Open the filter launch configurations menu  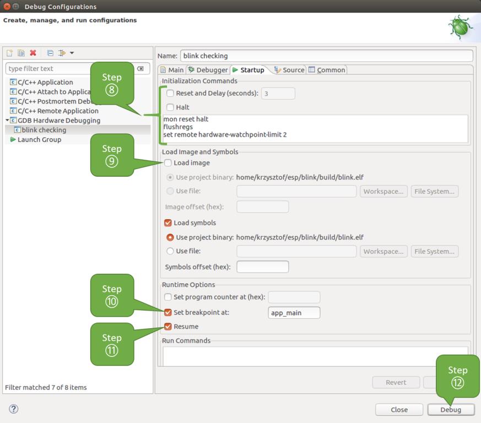61,53
